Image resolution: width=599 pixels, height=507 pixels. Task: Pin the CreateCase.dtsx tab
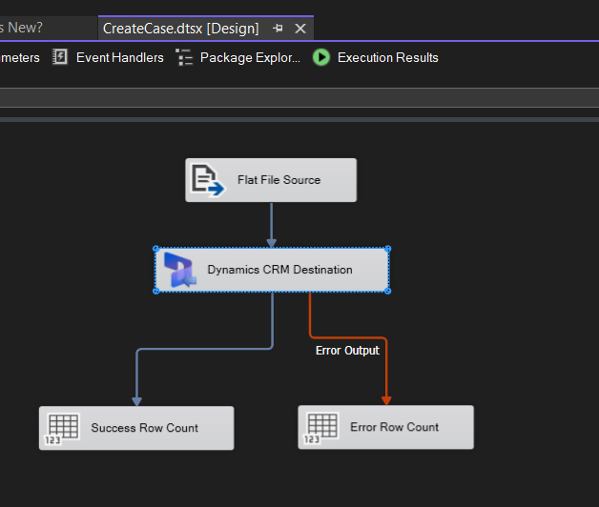pyautogui.click(x=278, y=29)
